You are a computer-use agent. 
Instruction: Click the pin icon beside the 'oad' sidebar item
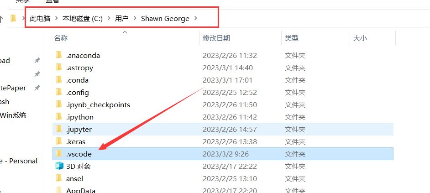coord(37,60)
